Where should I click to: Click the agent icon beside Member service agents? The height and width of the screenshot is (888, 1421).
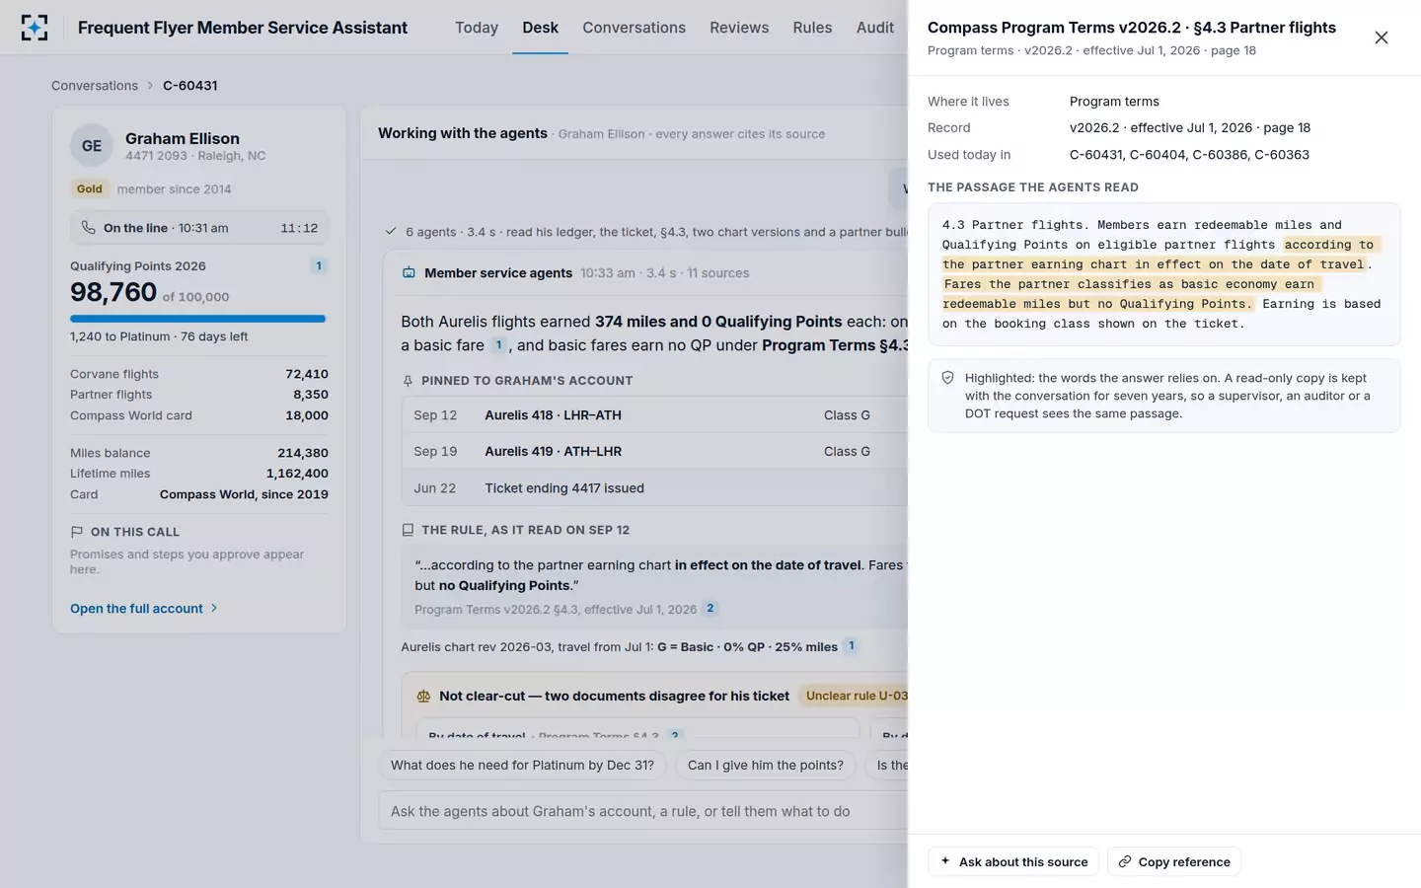[409, 273]
